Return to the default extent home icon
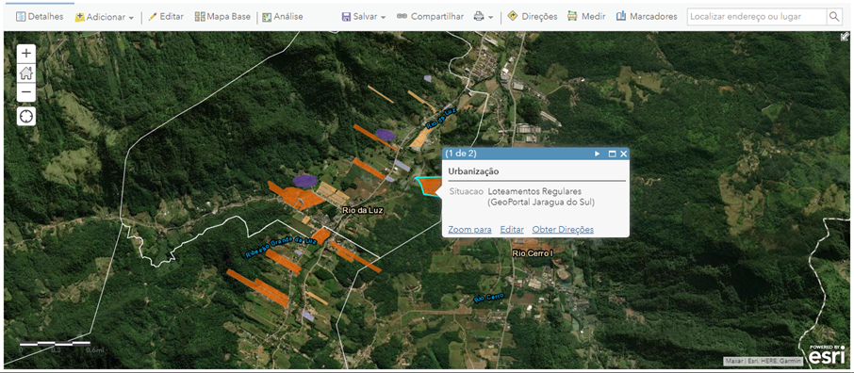Viewport: 854px width, 373px height. point(26,73)
